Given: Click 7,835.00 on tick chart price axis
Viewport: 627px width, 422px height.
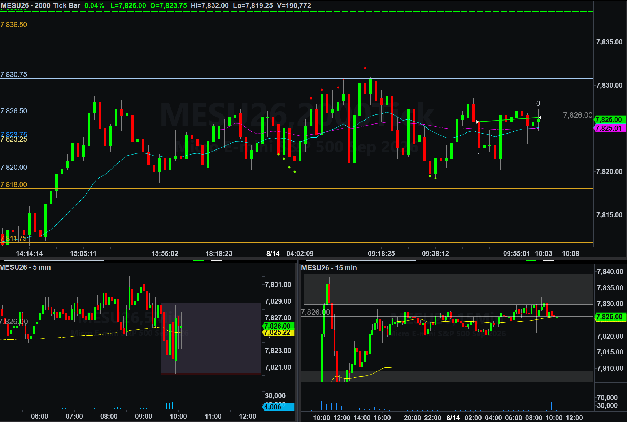Looking at the screenshot, I should 609,42.
